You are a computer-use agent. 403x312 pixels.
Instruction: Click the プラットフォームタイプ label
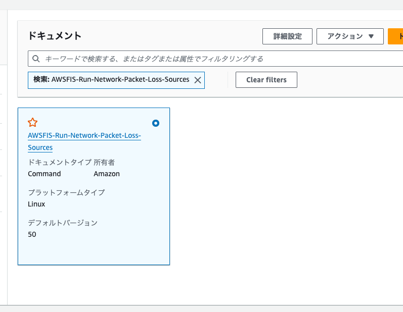pyautogui.click(x=66, y=192)
